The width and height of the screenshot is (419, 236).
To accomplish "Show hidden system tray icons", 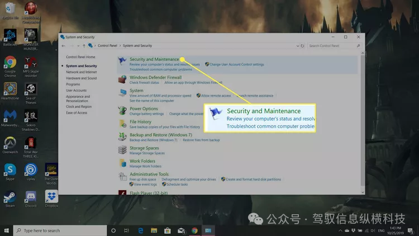I will click(340, 230).
